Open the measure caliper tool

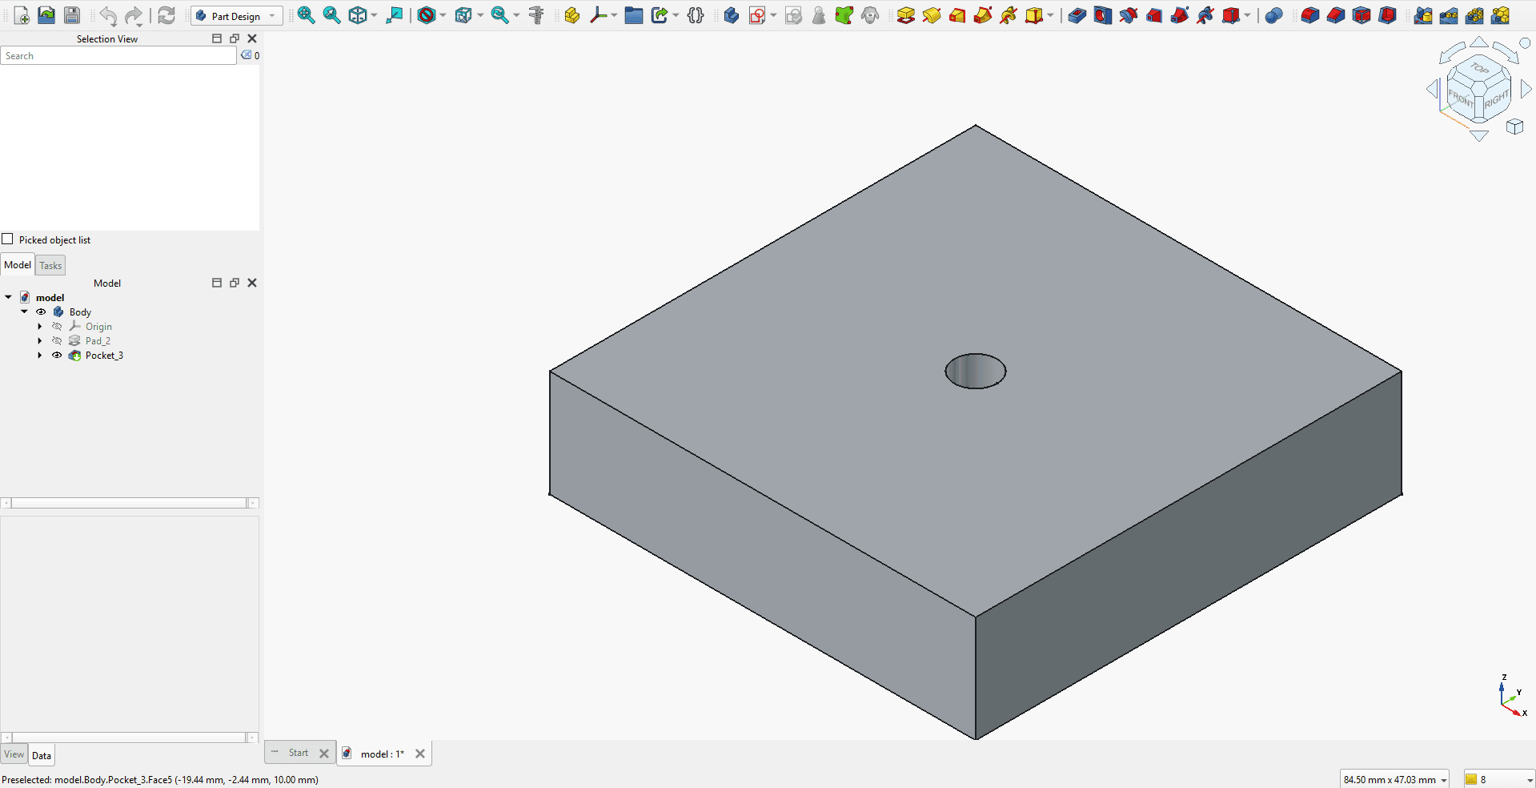[x=536, y=15]
